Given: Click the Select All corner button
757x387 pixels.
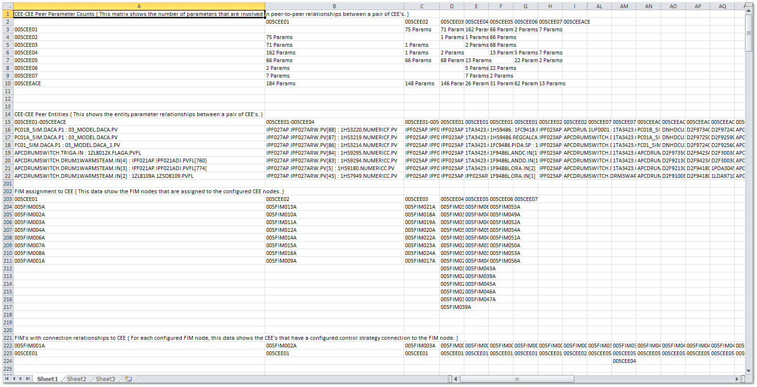Looking at the screenshot, I should pos(8,6).
